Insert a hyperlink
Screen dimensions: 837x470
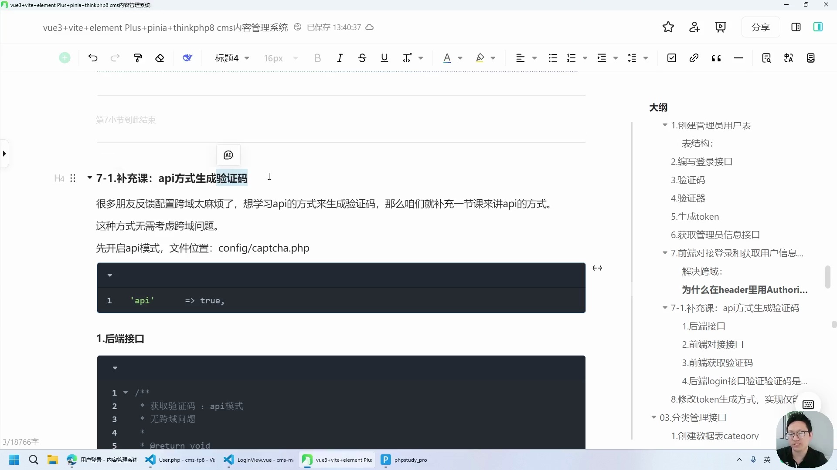pos(694,58)
